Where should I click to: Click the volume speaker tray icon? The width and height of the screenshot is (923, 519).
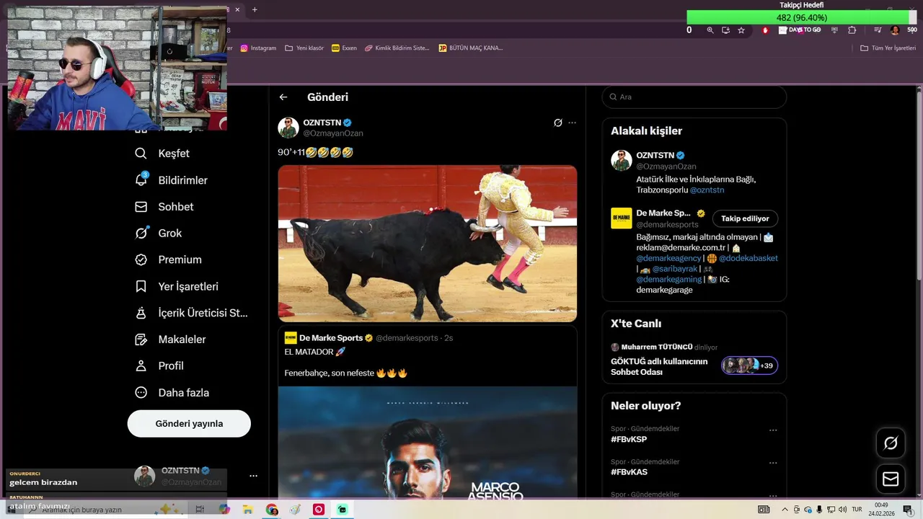point(842,510)
